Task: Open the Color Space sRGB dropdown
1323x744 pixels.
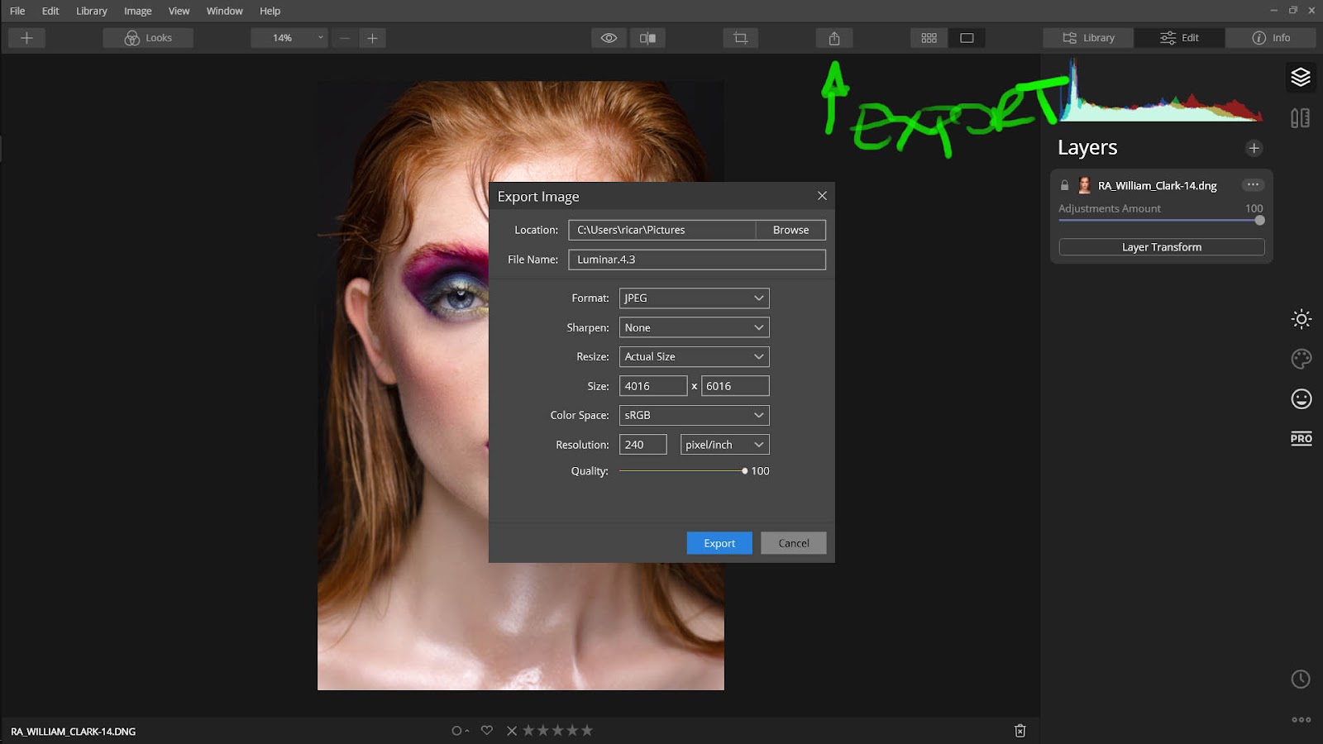Action: coord(694,415)
